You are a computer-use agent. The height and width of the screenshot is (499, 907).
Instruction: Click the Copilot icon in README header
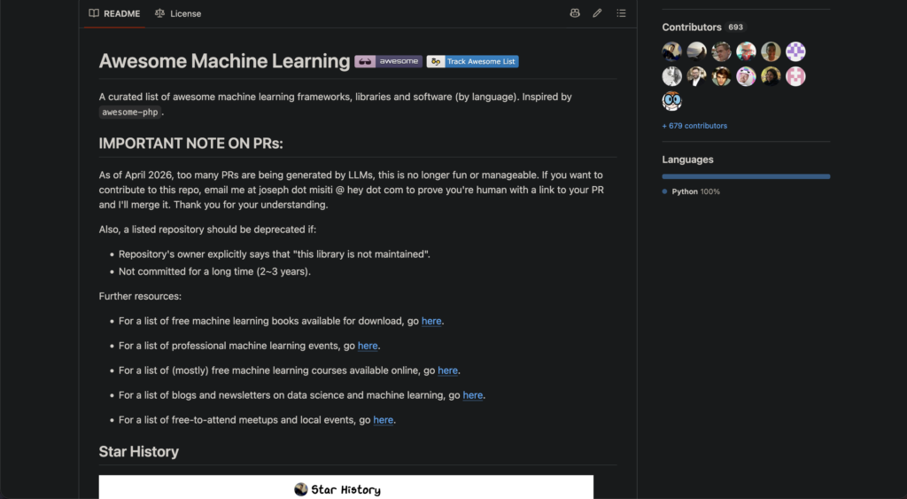click(574, 12)
